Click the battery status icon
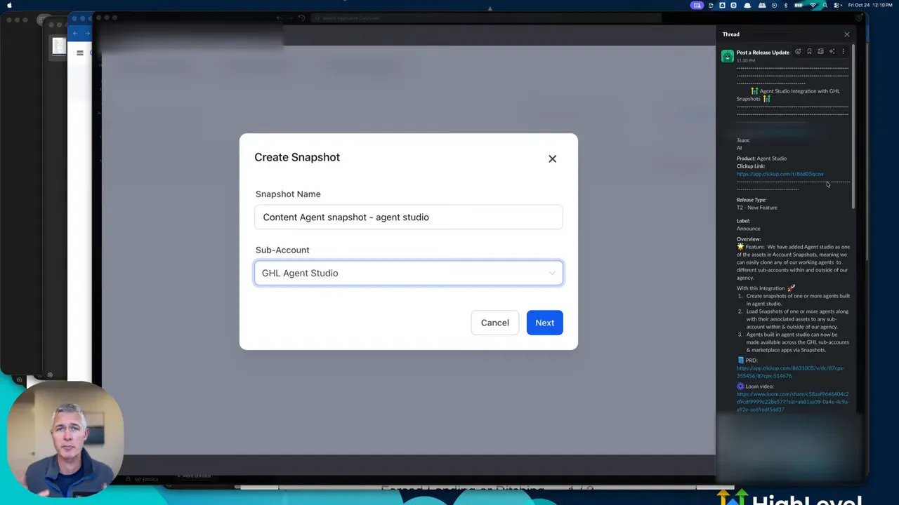Image resolution: width=899 pixels, height=505 pixels. (798, 6)
